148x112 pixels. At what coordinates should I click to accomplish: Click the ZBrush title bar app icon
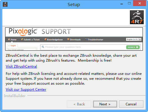(5, 4)
